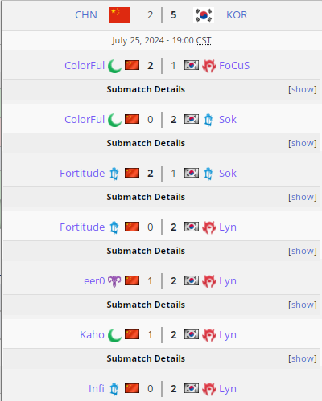Show submatch details for Fortitude vs Sok
322x401 pixels.
point(303,197)
